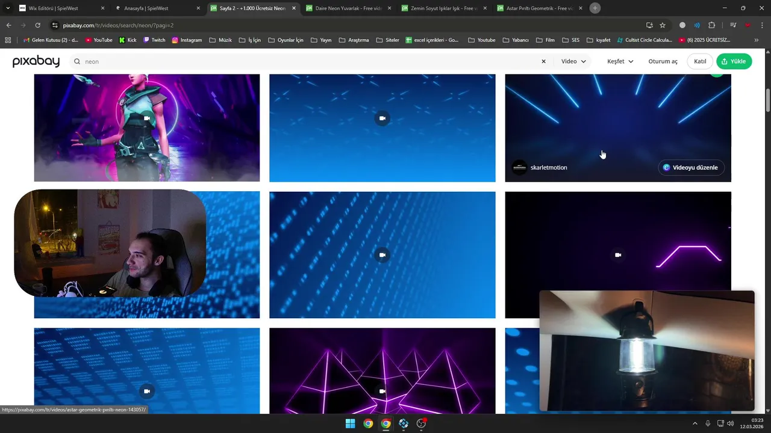Show hidden system tray icons
The height and width of the screenshot is (433, 771).
[695, 423]
